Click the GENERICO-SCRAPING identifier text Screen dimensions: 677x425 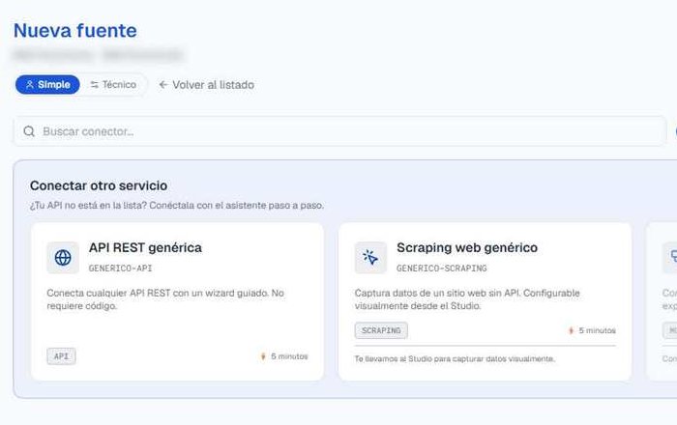[x=442, y=269]
